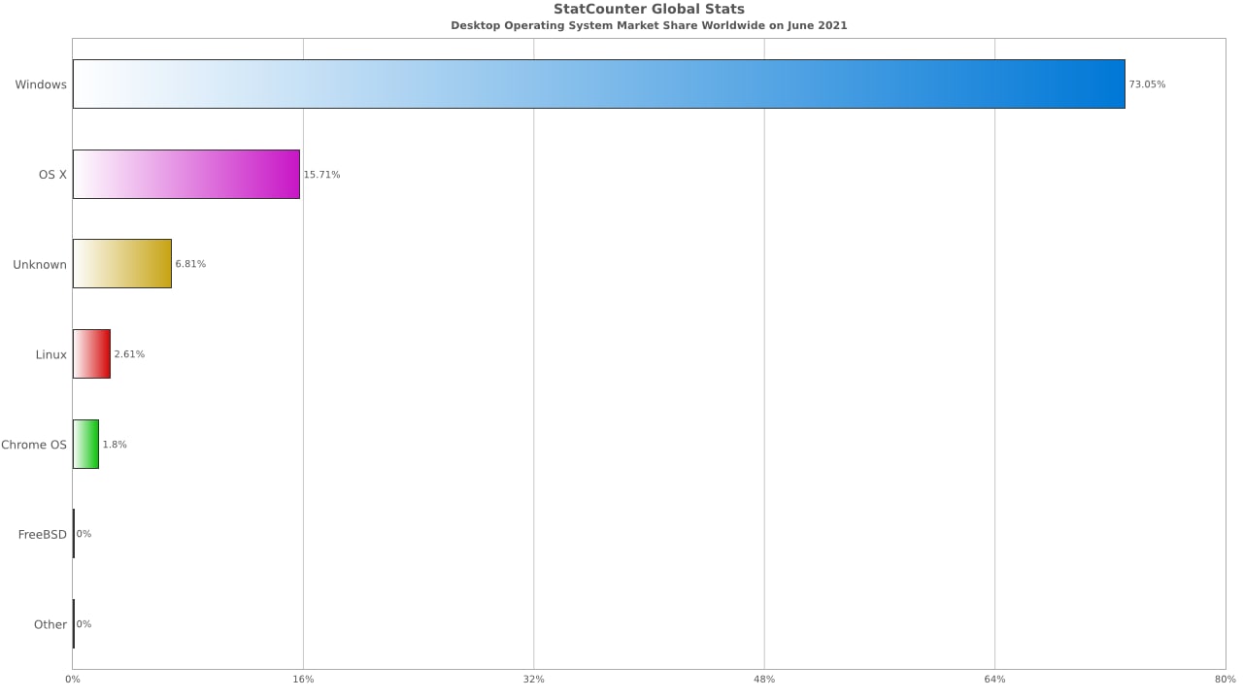Click the gold Unknown bar
This screenshot has height=699, width=1243.
click(x=122, y=264)
